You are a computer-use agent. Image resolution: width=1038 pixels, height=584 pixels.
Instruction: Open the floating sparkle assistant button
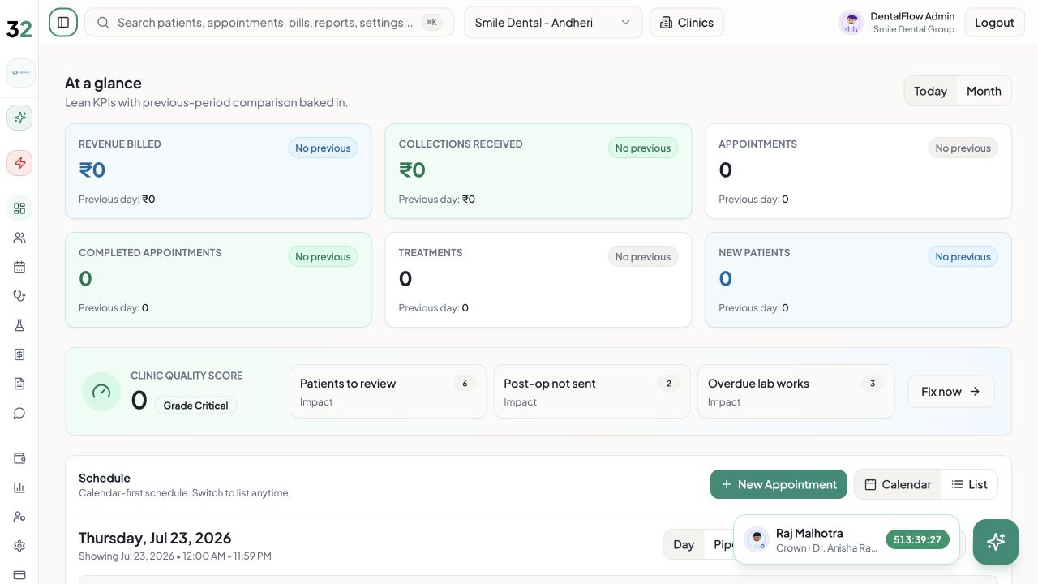(996, 542)
